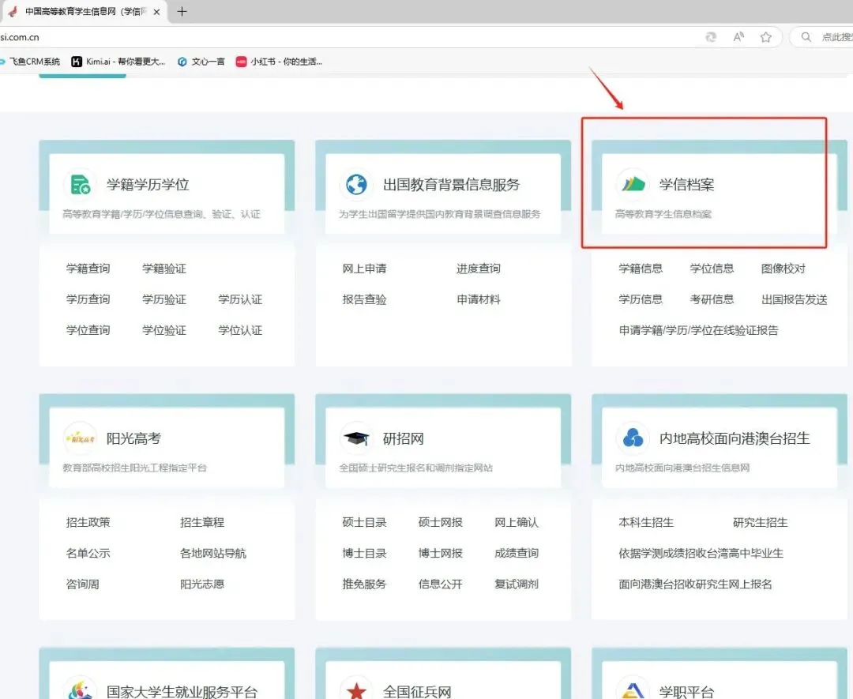Viewport: 853px width, 699px height.
Task: Click the 学位查询 link
Action: tap(88, 330)
